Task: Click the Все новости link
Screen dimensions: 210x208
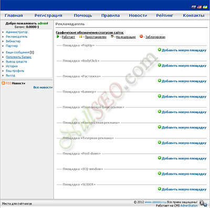Action: click(43, 87)
